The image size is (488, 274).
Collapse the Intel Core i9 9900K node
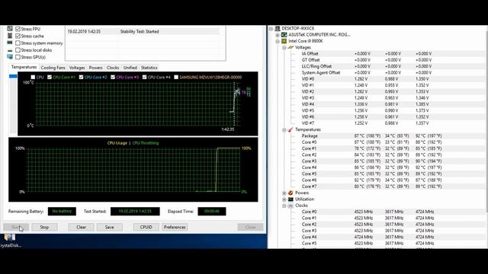278,41
